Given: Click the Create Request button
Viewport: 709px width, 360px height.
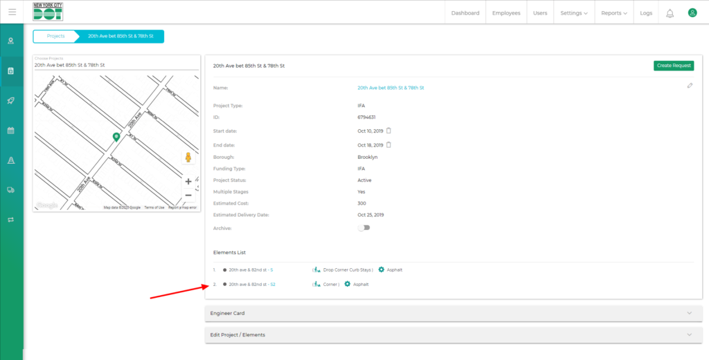Looking at the screenshot, I should click(x=673, y=66).
